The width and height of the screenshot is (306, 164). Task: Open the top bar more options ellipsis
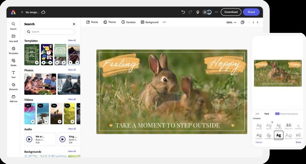(216, 12)
